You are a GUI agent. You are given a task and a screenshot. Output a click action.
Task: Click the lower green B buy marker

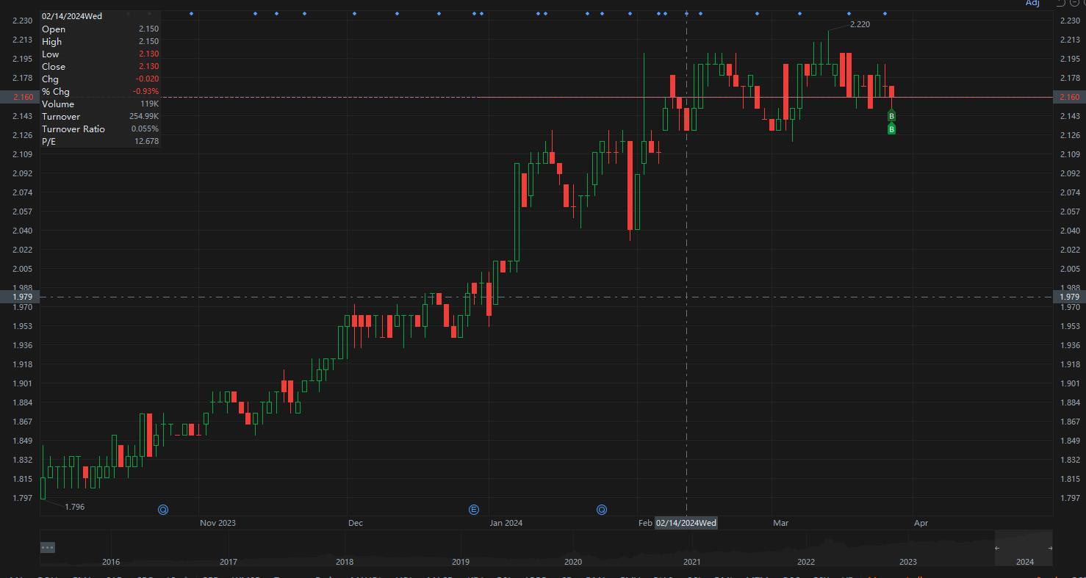pyautogui.click(x=891, y=129)
